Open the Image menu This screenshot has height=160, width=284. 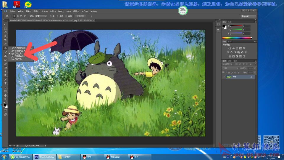(28, 12)
